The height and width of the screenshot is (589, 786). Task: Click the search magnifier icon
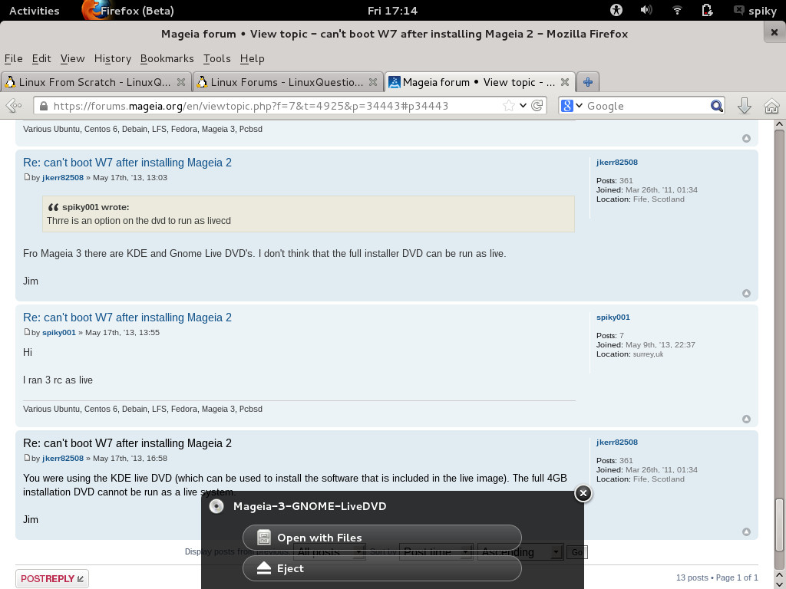pyautogui.click(x=717, y=106)
